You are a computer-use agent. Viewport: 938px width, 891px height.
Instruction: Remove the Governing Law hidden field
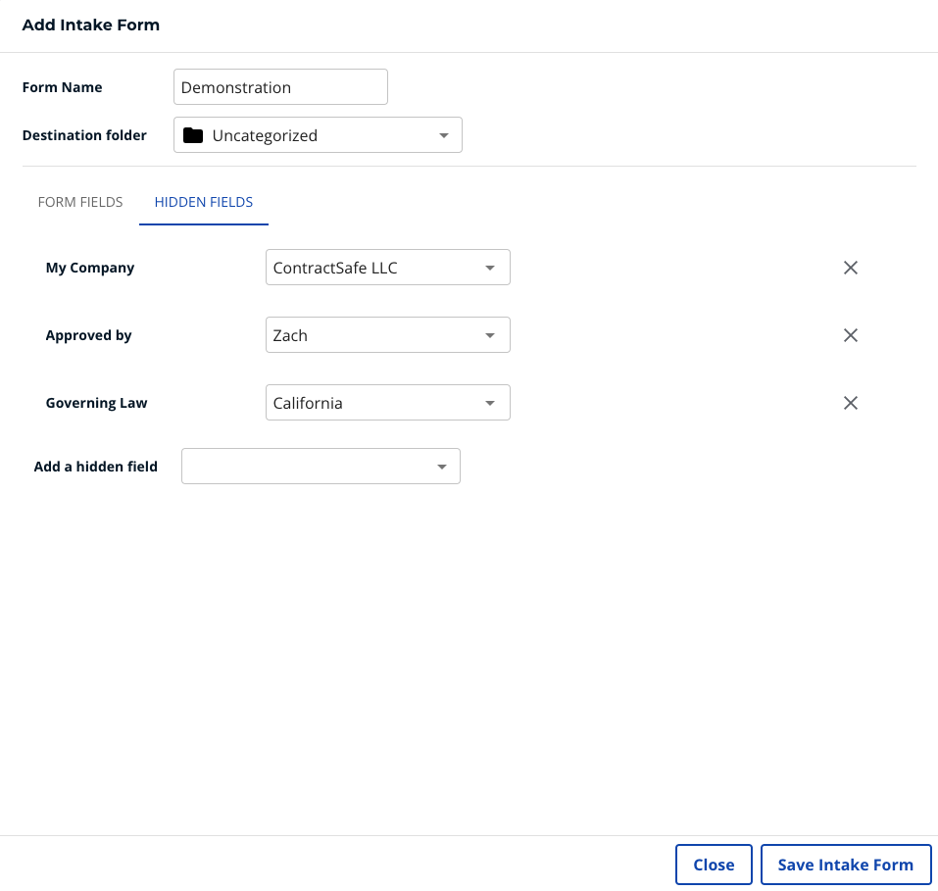pos(850,402)
